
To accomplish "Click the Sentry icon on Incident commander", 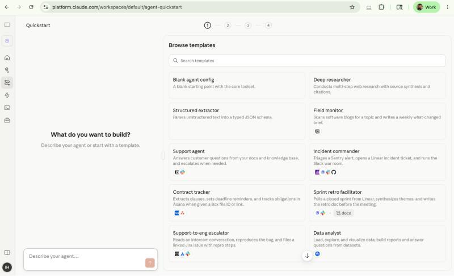I will tap(317, 172).
